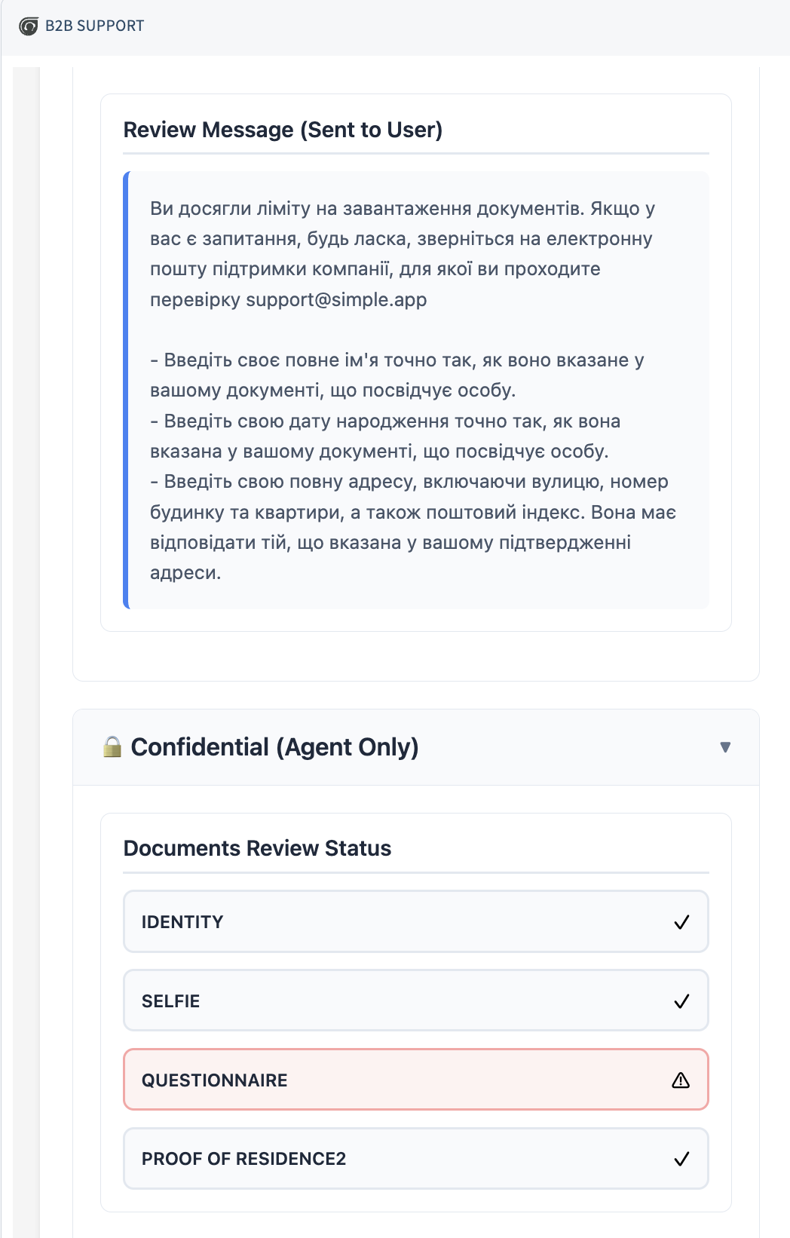Click the Confidential (Agent Only) header
The image size is (790, 1238).
275,747
